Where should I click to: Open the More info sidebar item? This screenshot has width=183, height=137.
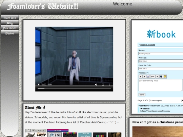click(9, 18)
